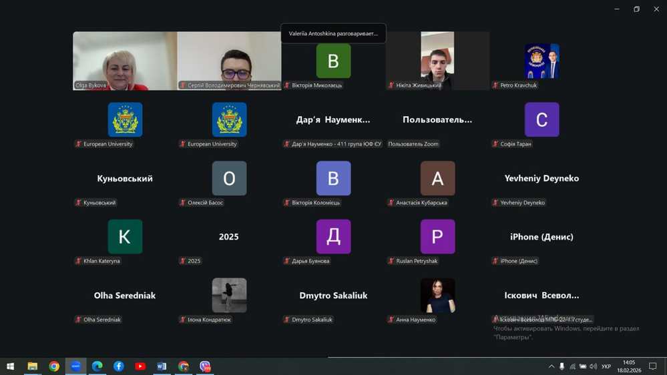
Task: Switch to Microsoft Word in the taskbar
Action: pyautogui.click(x=162, y=366)
